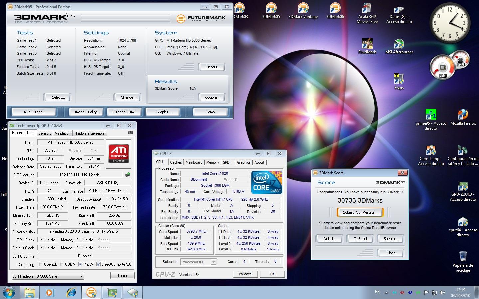Switch to SPD tab in CPU-Z
The height and width of the screenshot is (299, 479).
pyautogui.click(x=226, y=162)
